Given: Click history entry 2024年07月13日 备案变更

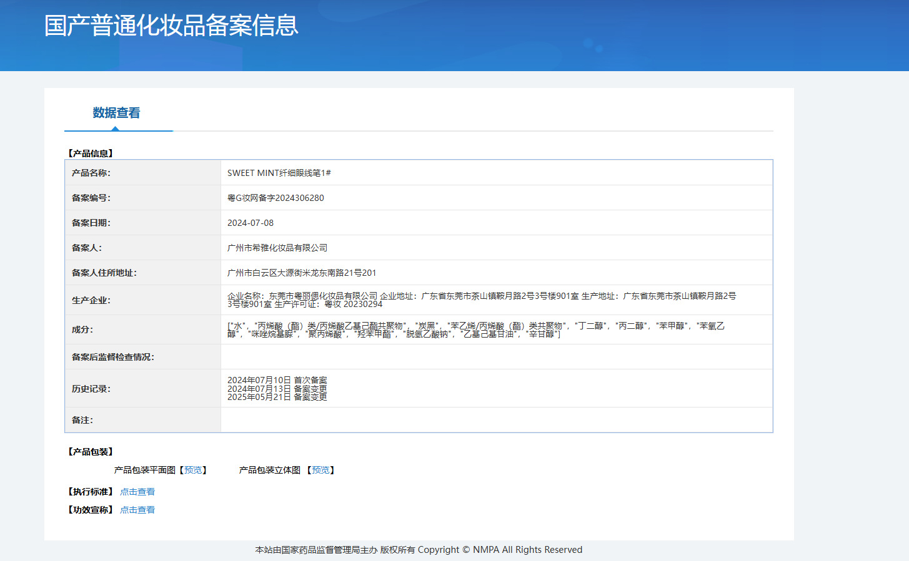Looking at the screenshot, I should (x=277, y=389).
